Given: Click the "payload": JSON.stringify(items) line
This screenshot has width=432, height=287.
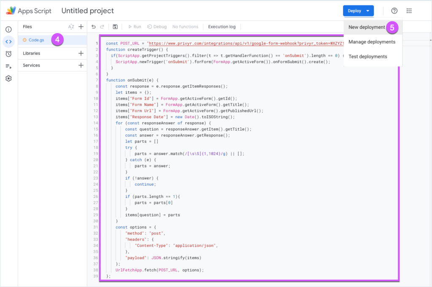Looking at the screenshot, I should click(x=163, y=258).
